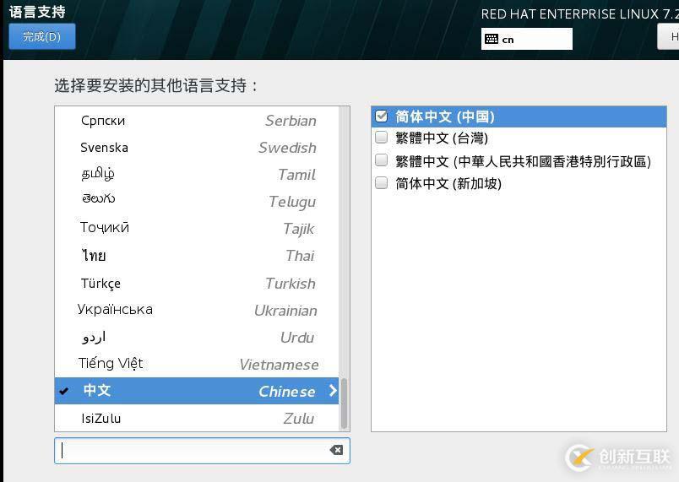Click the 简体中文 (新加坡) label text
The image size is (679, 482).
click(x=448, y=183)
